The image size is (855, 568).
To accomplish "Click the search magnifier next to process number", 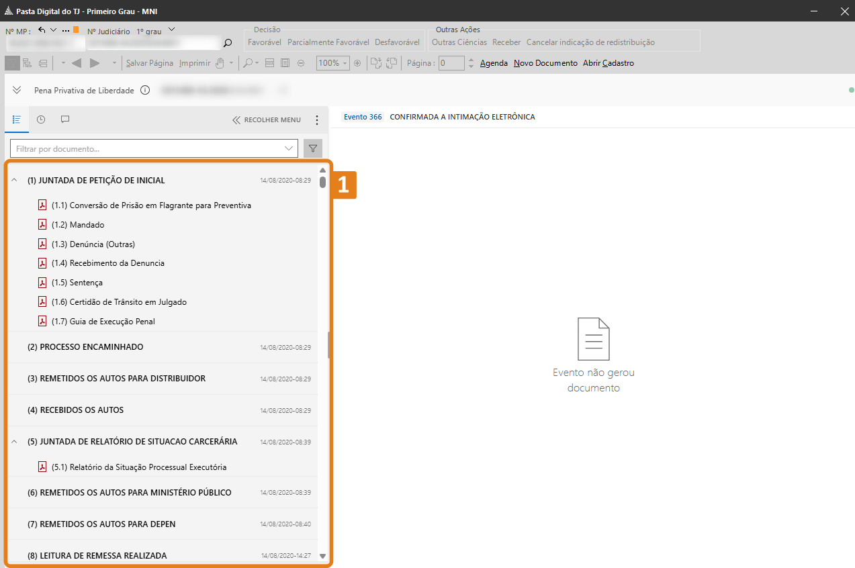I will pos(228,43).
